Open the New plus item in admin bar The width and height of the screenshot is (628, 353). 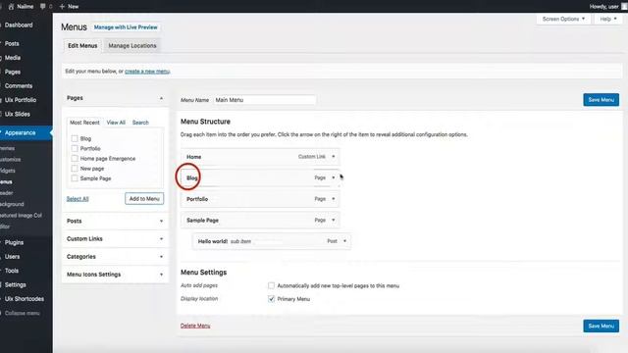tap(69, 7)
